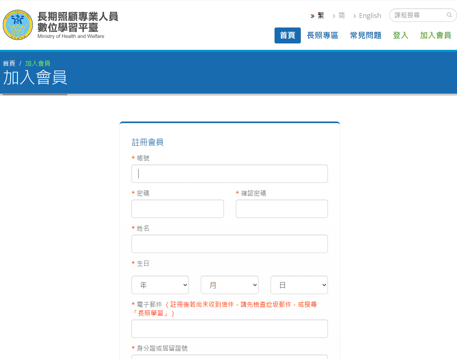Click the 帳號 account input field
The image size is (457, 359).
click(229, 174)
